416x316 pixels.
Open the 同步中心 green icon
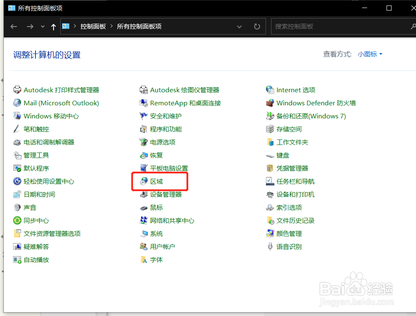[17, 220]
